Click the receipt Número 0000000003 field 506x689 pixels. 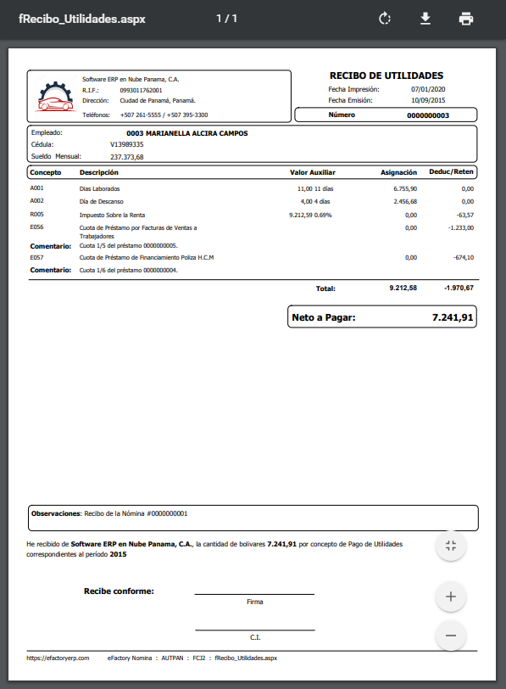coord(386,115)
